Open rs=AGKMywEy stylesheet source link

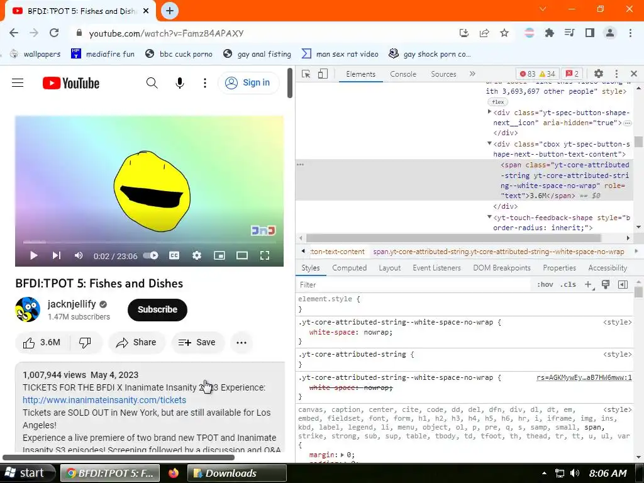[584, 378]
